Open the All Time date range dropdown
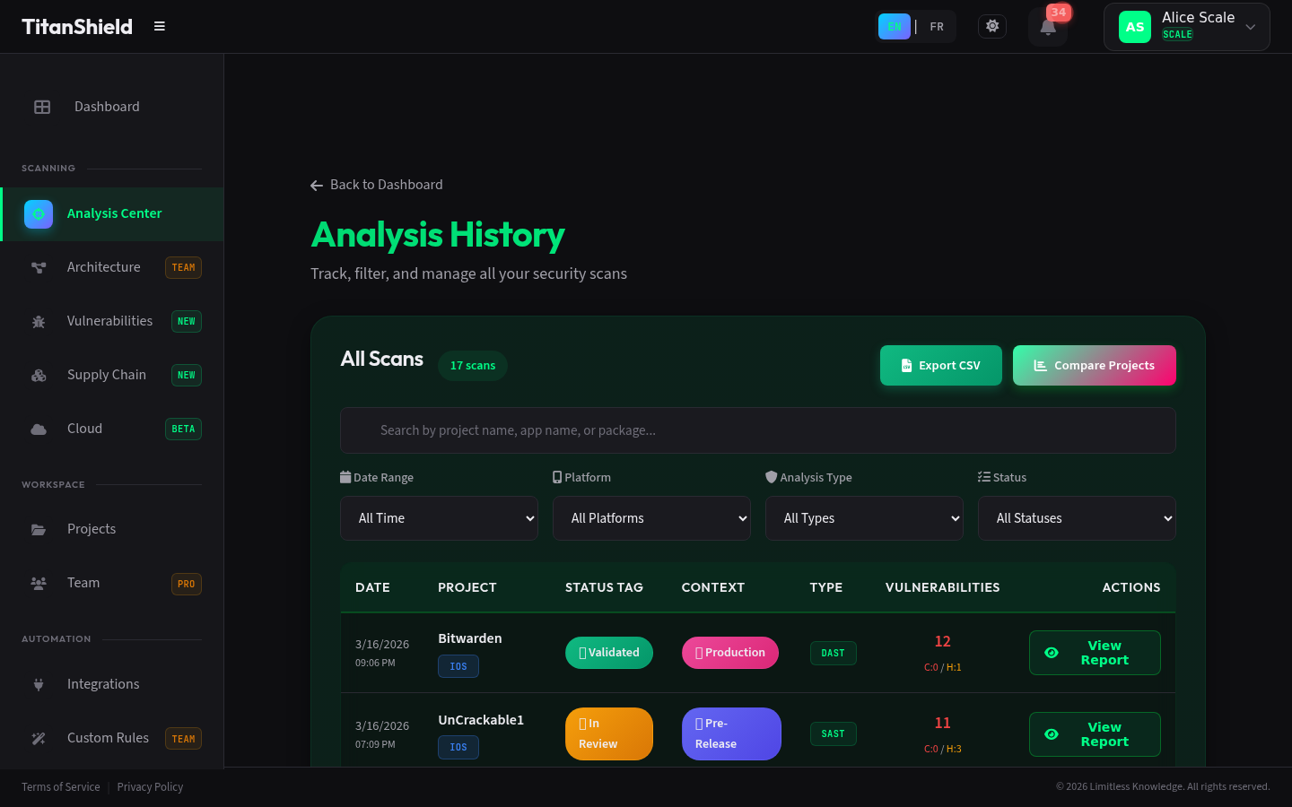Viewport: 1292px width, 807px height. (439, 518)
